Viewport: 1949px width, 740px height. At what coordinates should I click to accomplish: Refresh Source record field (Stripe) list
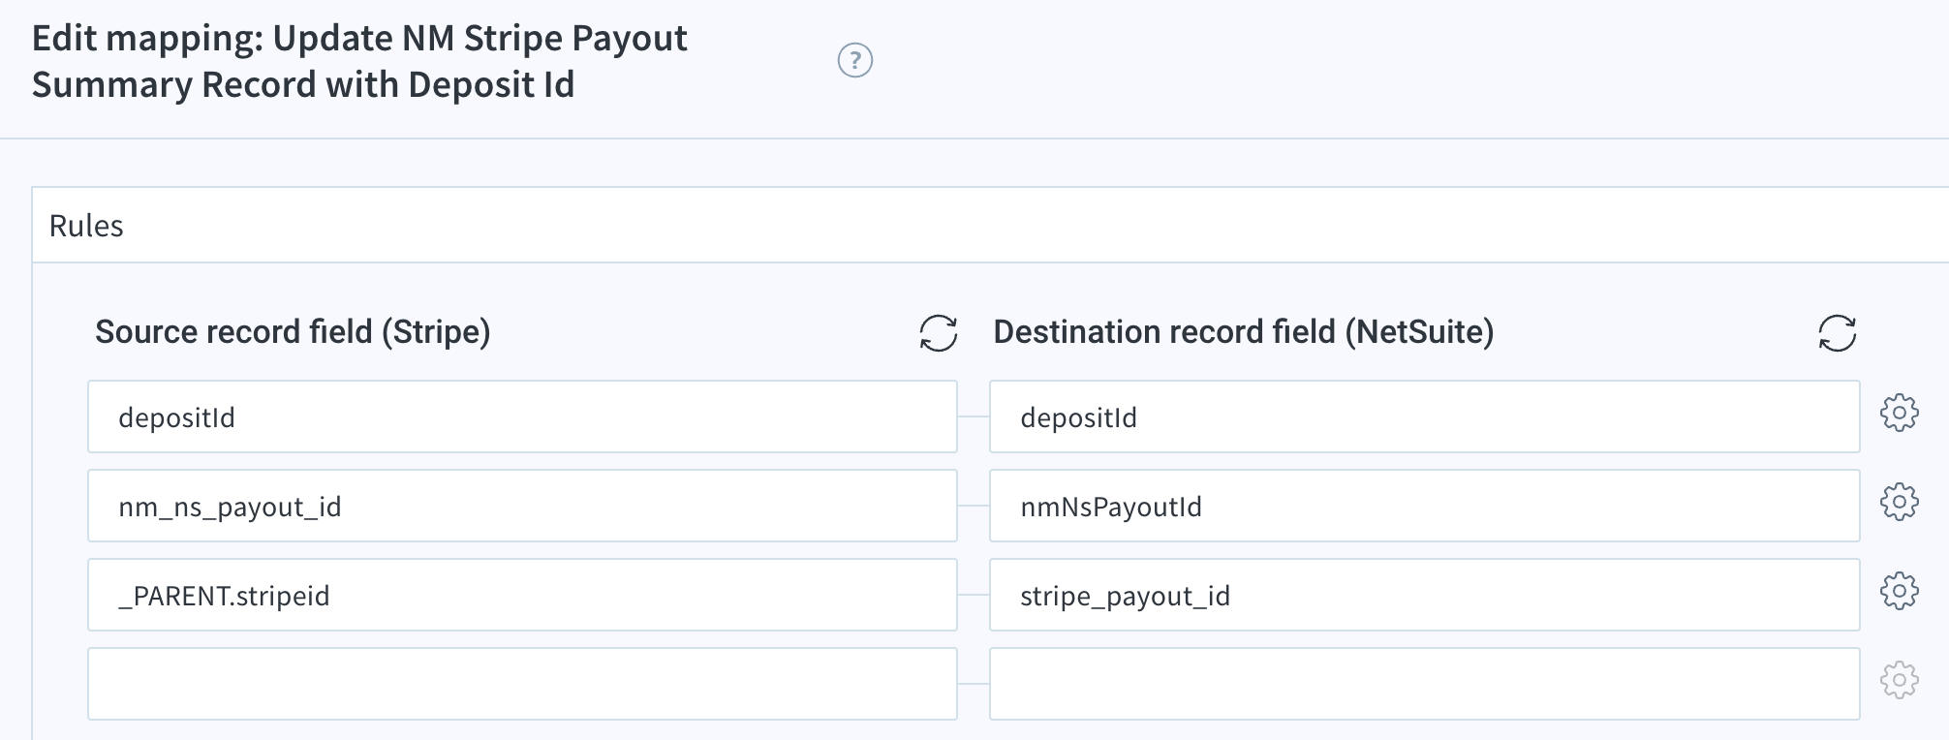938,333
